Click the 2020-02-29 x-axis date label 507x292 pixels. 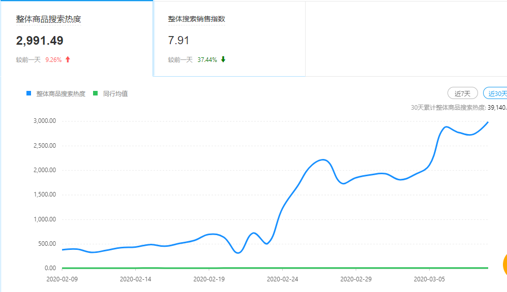coord(356,279)
